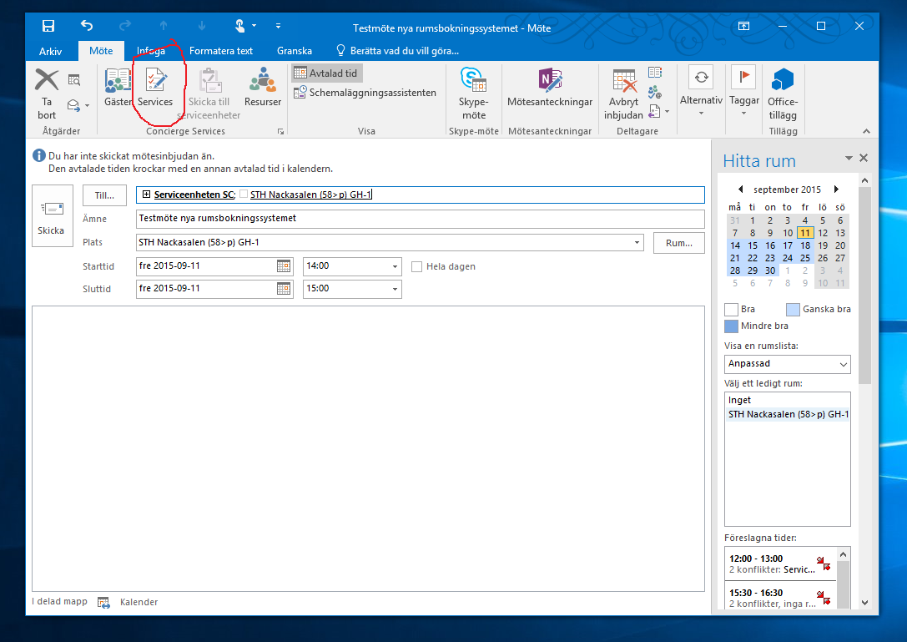Click the meeting message body

tap(369, 448)
